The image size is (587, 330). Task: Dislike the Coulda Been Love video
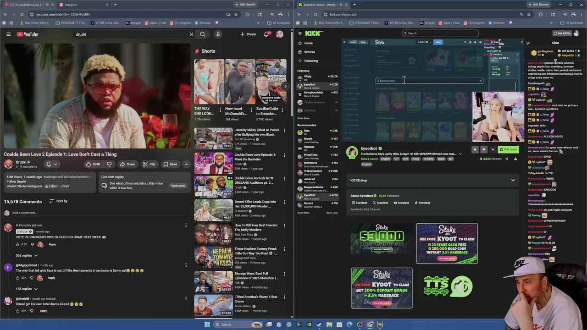109,164
